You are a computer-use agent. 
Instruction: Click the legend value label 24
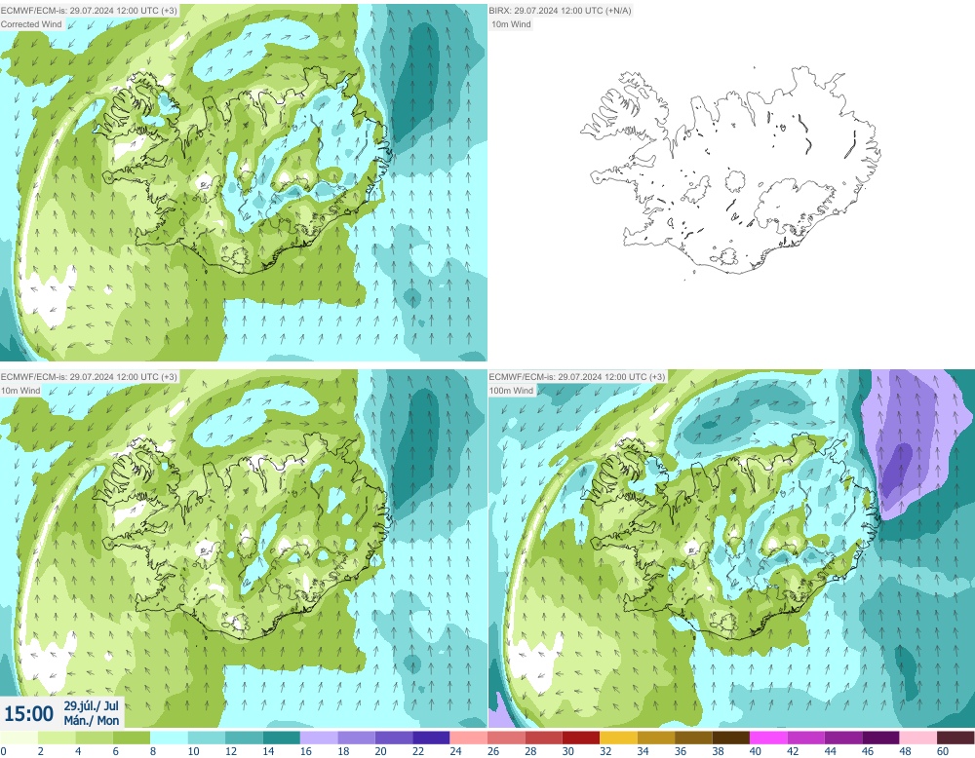tap(455, 751)
